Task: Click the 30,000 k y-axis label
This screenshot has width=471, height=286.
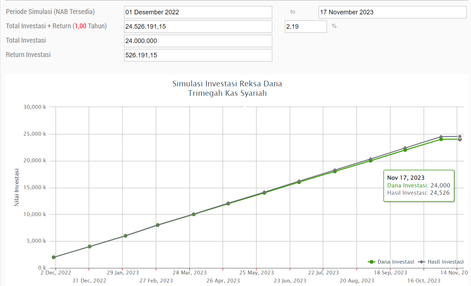Action: tap(35, 107)
